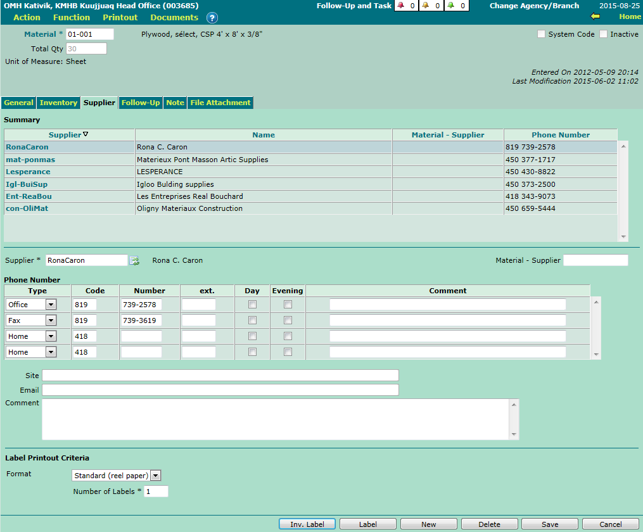Click the Supplier code input field
643x532 pixels.
(x=87, y=260)
